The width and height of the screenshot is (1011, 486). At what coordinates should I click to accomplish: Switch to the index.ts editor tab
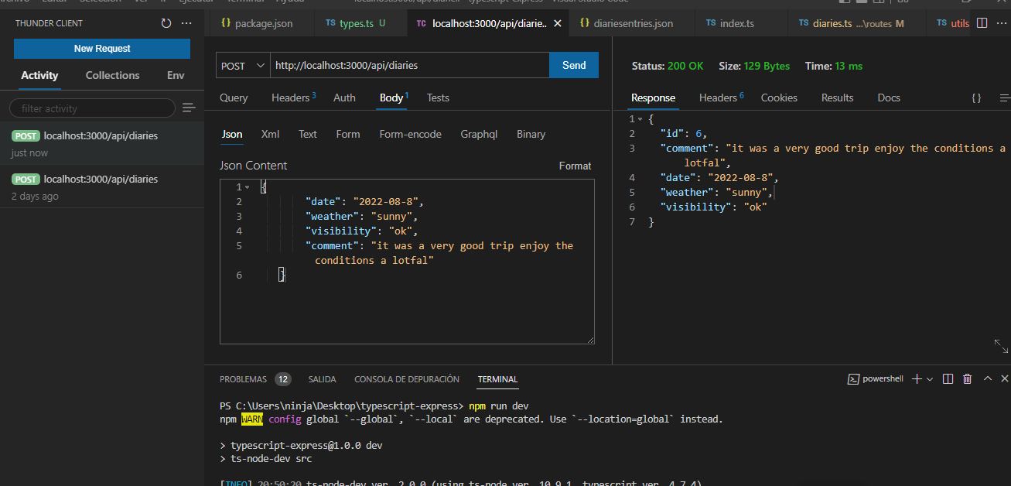point(740,23)
